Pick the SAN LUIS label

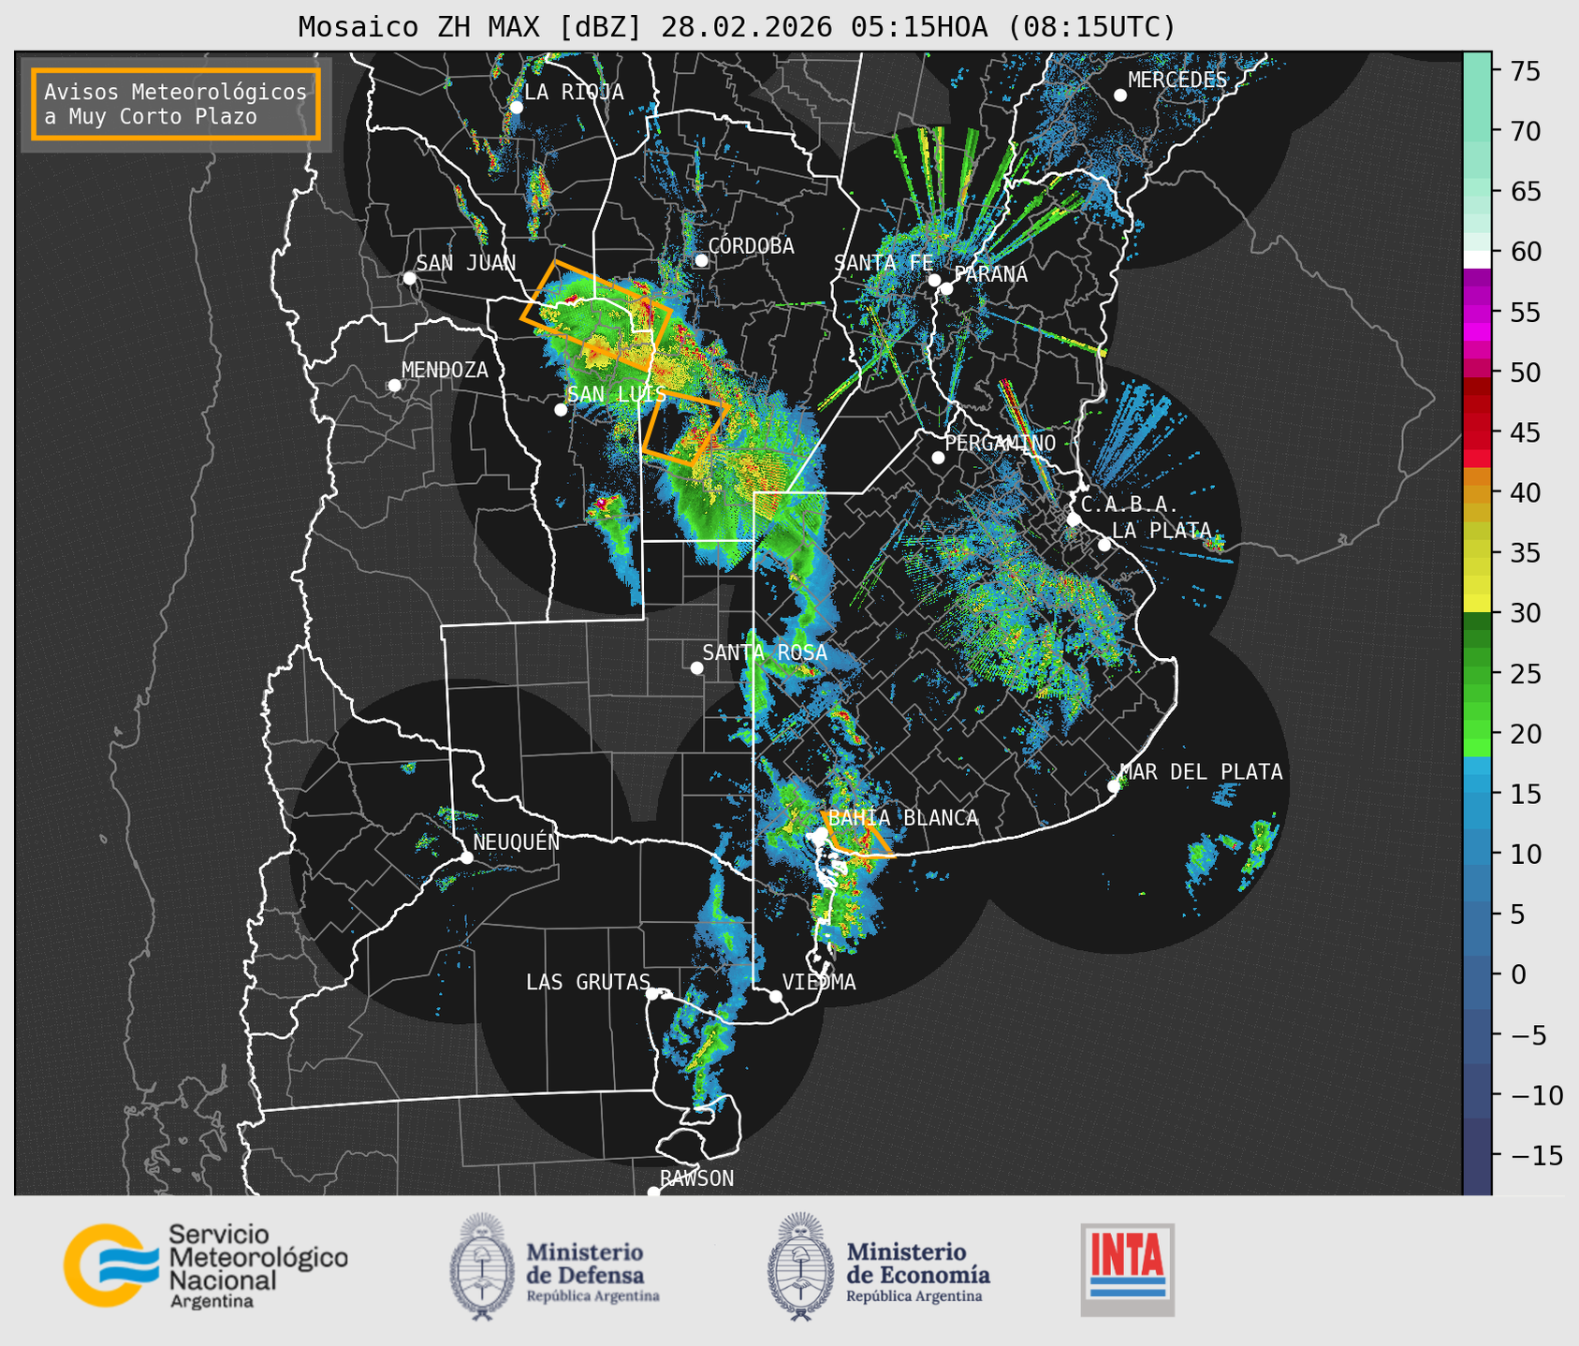tap(617, 394)
